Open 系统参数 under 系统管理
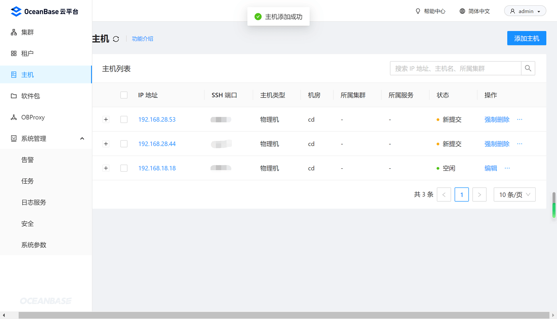The width and height of the screenshot is (557, 319). [x=34, y=244]
